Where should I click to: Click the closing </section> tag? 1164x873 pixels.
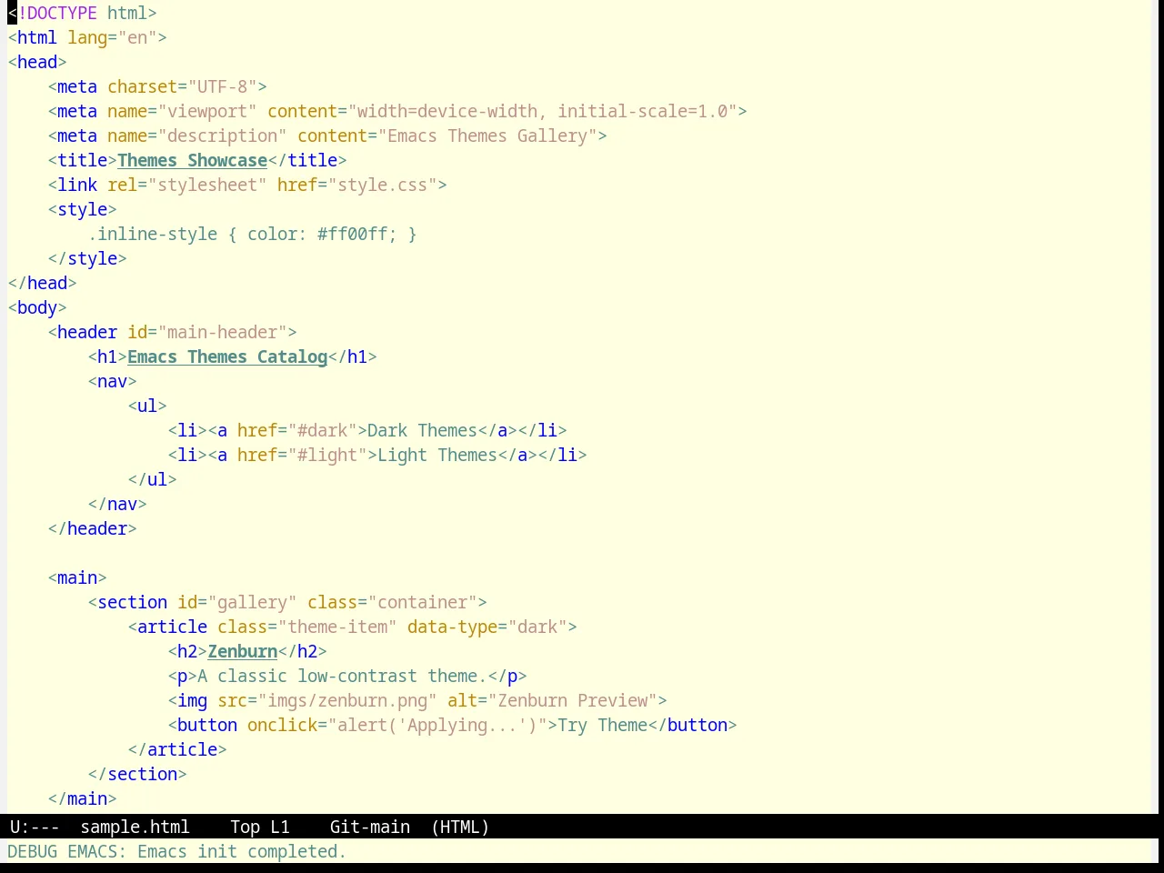tap(137, 774)
